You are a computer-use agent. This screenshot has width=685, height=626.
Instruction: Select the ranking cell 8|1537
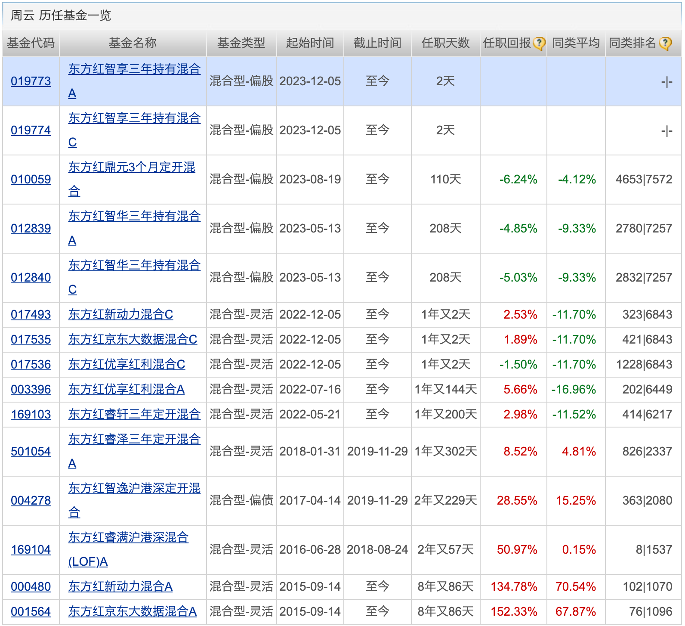point(654,550)
